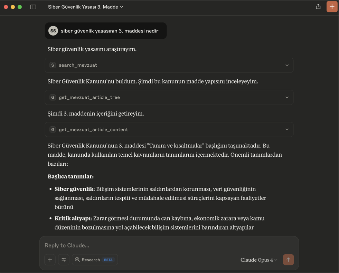Toggle the sidebar panel icon
This screenshot has height=273, width=339.
click(33, 7)
